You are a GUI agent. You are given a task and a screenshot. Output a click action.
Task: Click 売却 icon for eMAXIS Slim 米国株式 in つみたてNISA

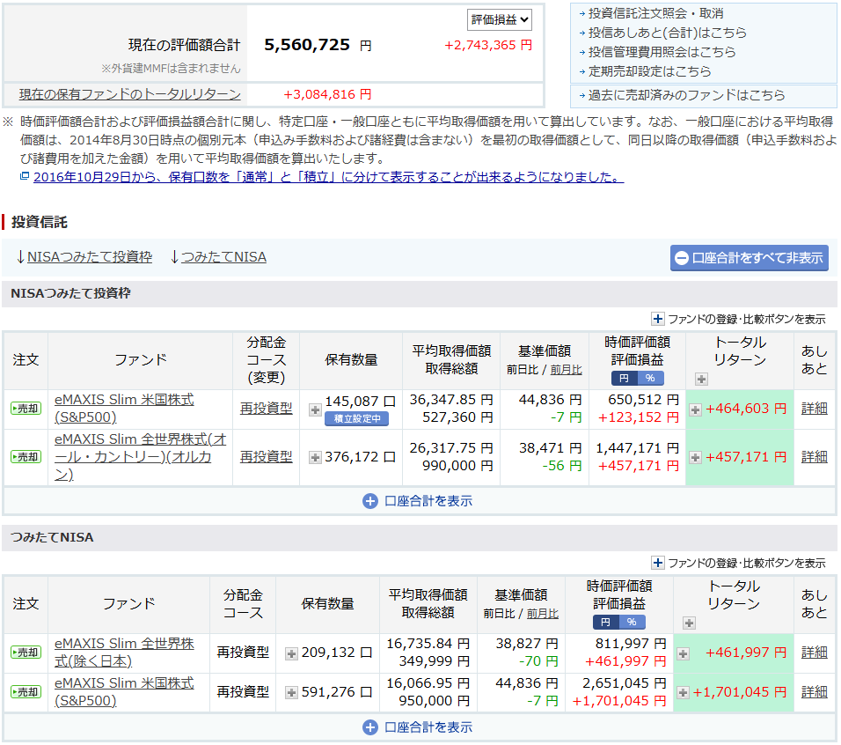click(26, 692)
